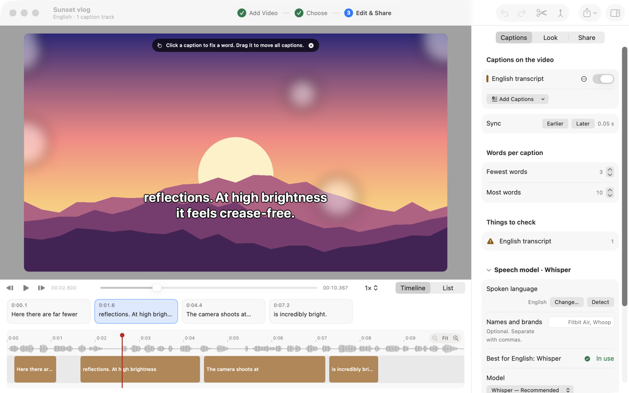Click the Names and brands input field
Screen dimensions: 629x393
coord(581,322)
